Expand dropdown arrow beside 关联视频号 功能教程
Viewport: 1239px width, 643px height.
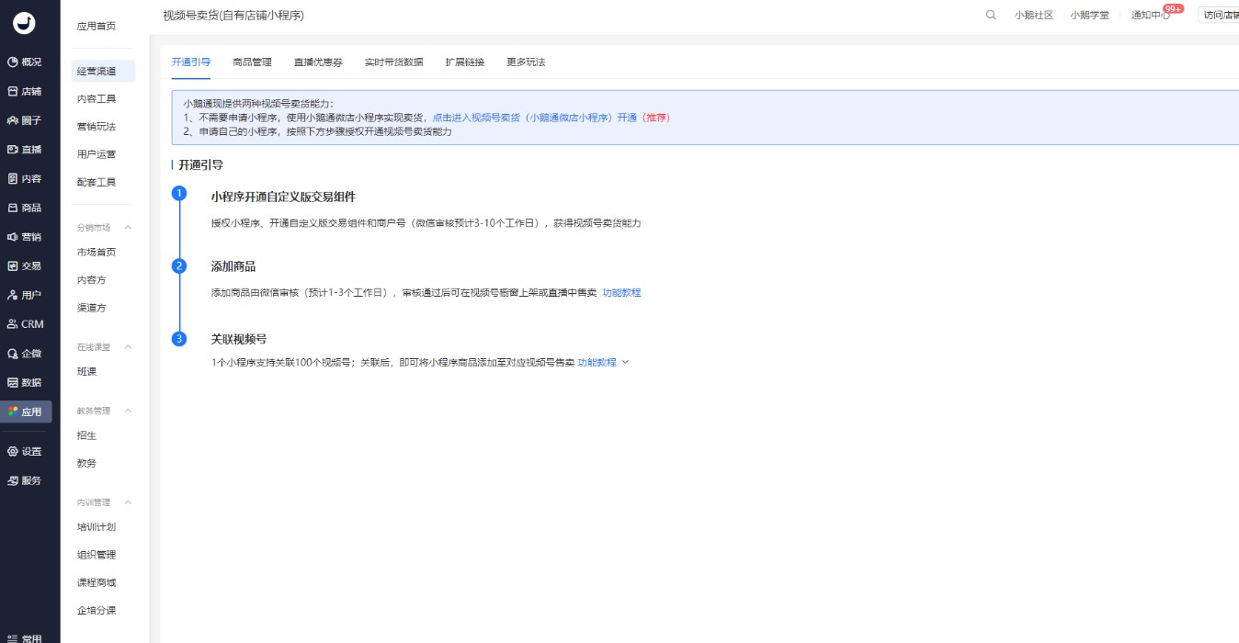point(626,363)
